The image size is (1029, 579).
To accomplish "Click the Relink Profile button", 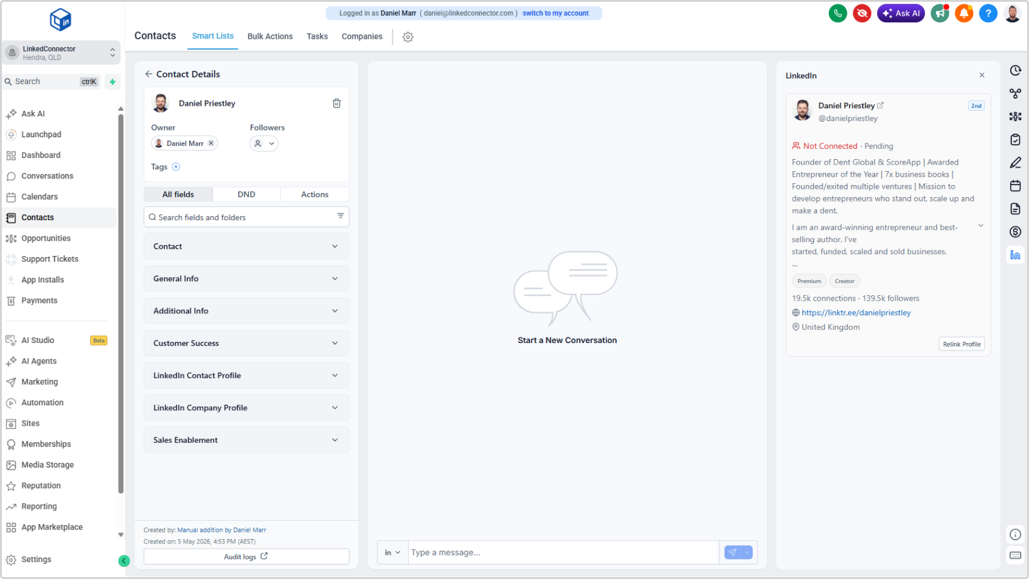I will tap(961, 344).
